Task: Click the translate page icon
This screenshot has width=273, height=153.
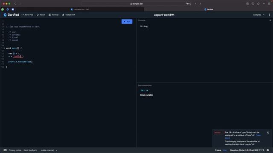Action: 187,4
